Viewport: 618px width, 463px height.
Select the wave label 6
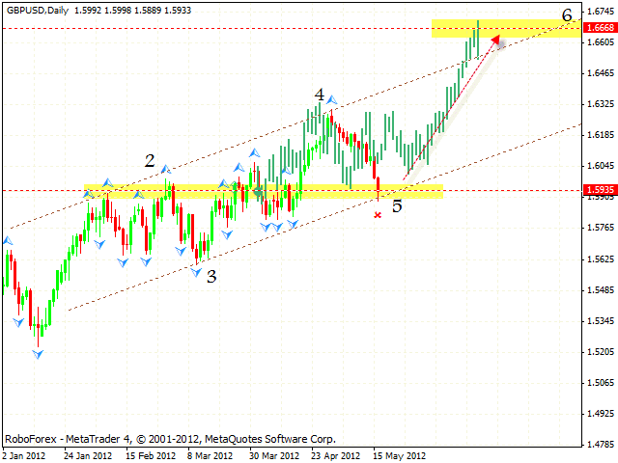point(567,14)
